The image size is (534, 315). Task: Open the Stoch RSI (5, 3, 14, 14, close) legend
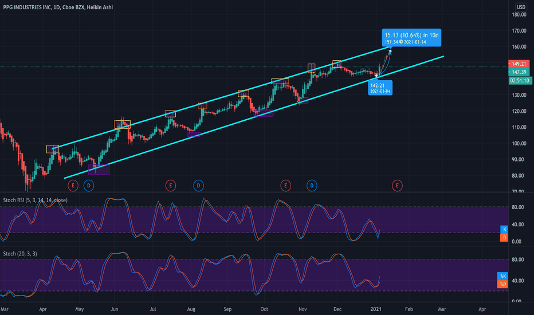(35, 200)
